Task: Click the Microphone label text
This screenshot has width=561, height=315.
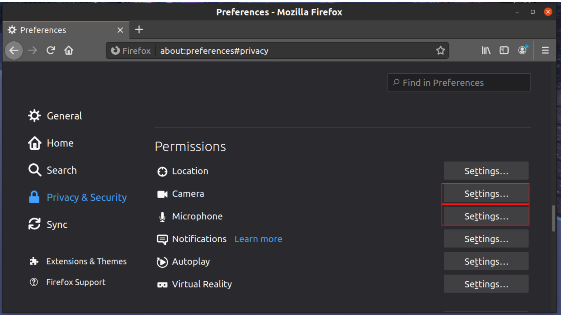Action: coord(197,216)
